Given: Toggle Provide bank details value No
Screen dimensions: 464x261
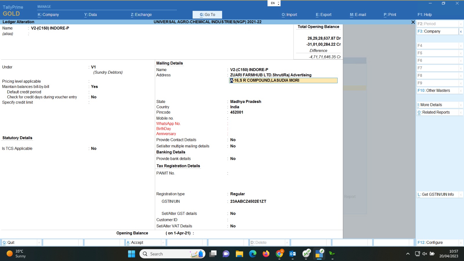Looking at the screenshot, I should tap(233, 159).
